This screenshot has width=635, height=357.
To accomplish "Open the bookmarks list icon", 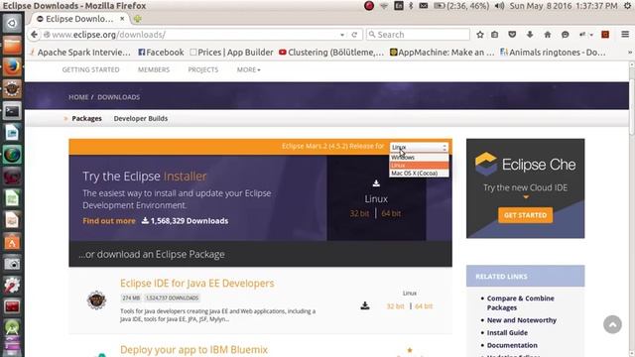I will point(495,35).
